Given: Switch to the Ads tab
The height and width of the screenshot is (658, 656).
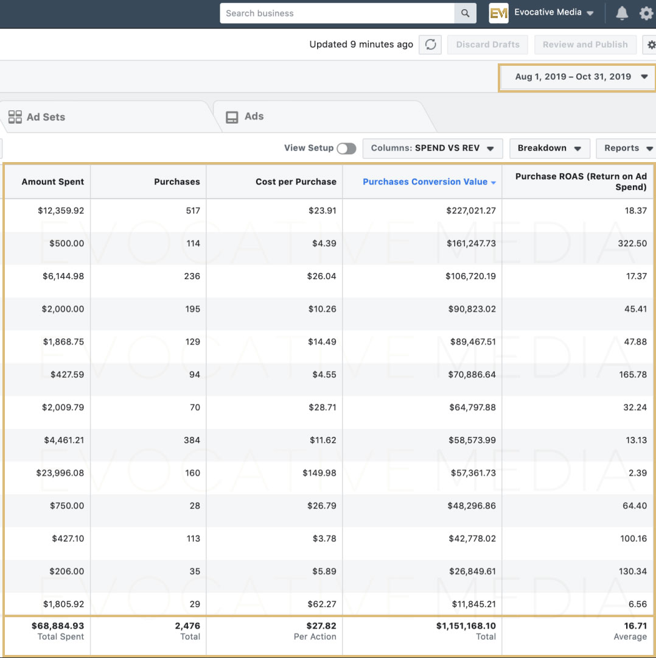Looking at the screenshot, I should click(254, 116).
